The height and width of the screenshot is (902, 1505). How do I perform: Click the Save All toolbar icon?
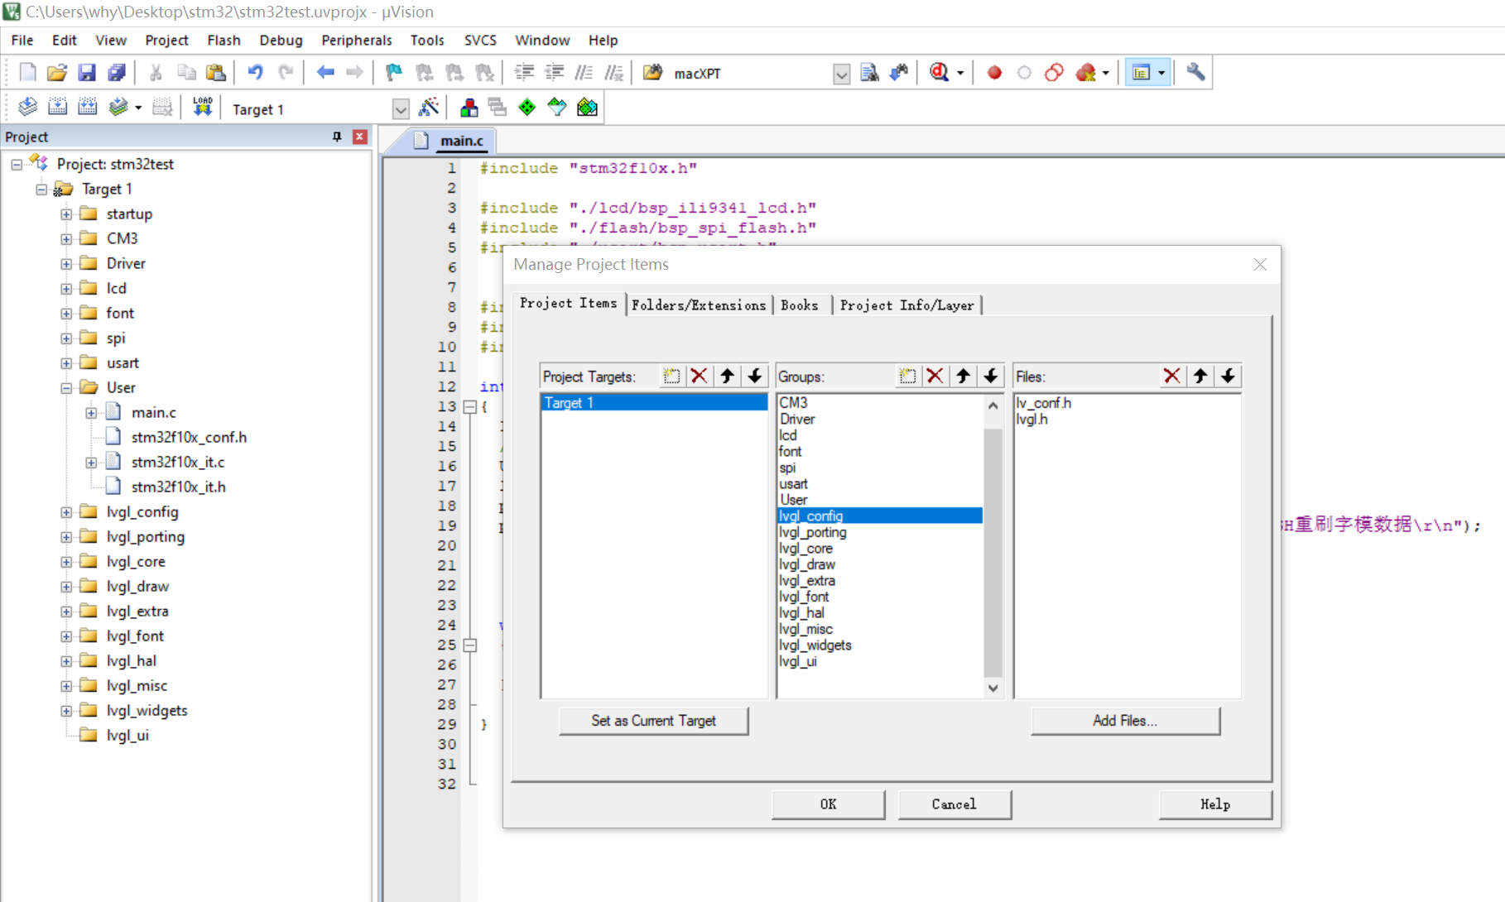click(117, 73)
